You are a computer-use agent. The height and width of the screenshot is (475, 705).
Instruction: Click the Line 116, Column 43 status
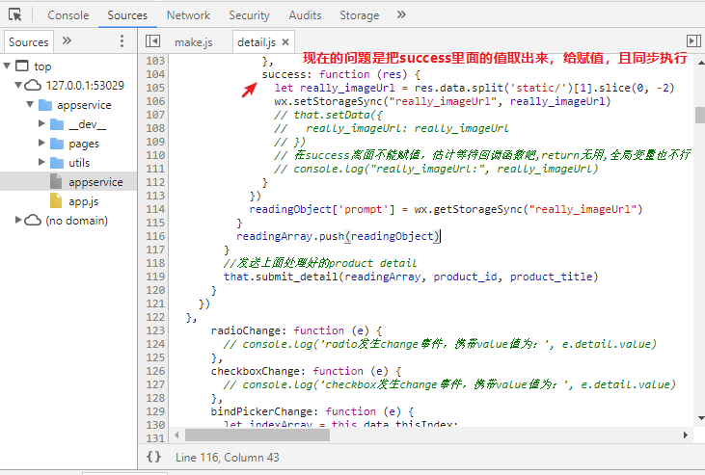pos(228,458)
